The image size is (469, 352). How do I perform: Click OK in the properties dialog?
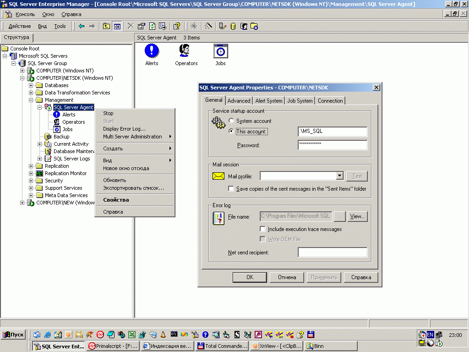(x=250, y=277)
